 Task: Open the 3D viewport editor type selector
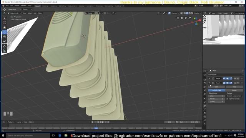tap(4, 13)
